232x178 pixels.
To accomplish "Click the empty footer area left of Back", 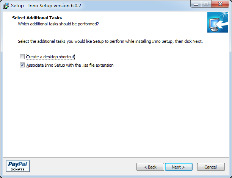I will click(83, 167).
